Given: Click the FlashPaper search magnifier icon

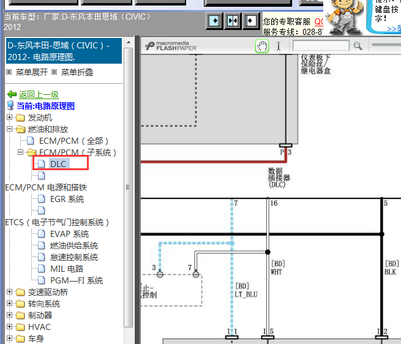Looking at the screenshot, I should point(358,47).
